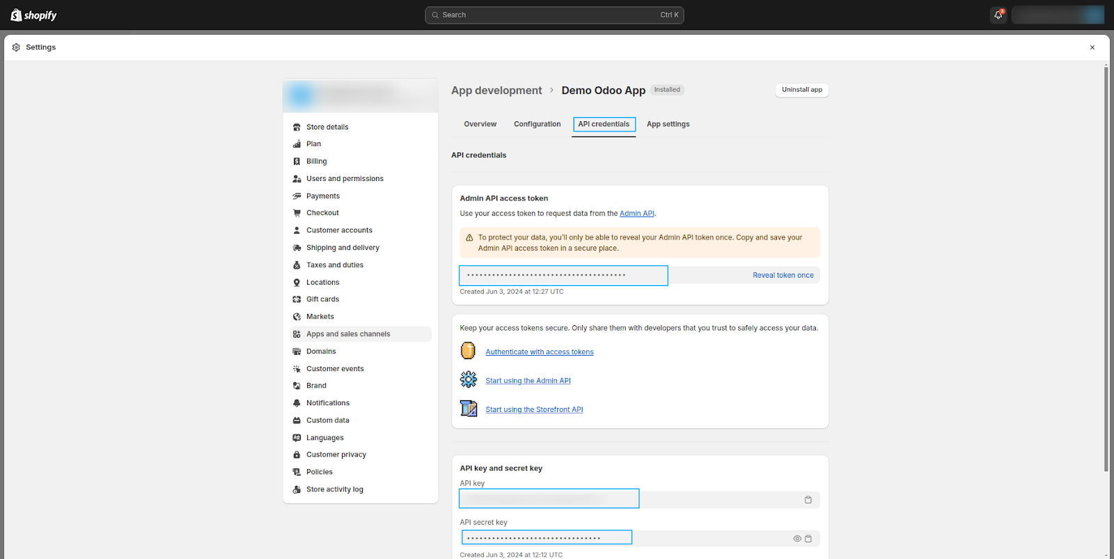Go back to App development breadcrumb
Image resolution: width=1114 pixels, height=559 pixels.
(x=496, y=90)
